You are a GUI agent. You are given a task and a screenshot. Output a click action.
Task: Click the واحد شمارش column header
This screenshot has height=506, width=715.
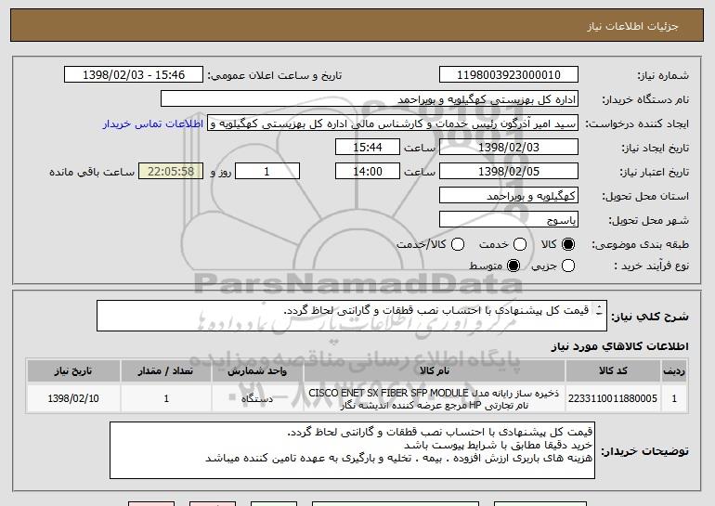coord(257,371)
